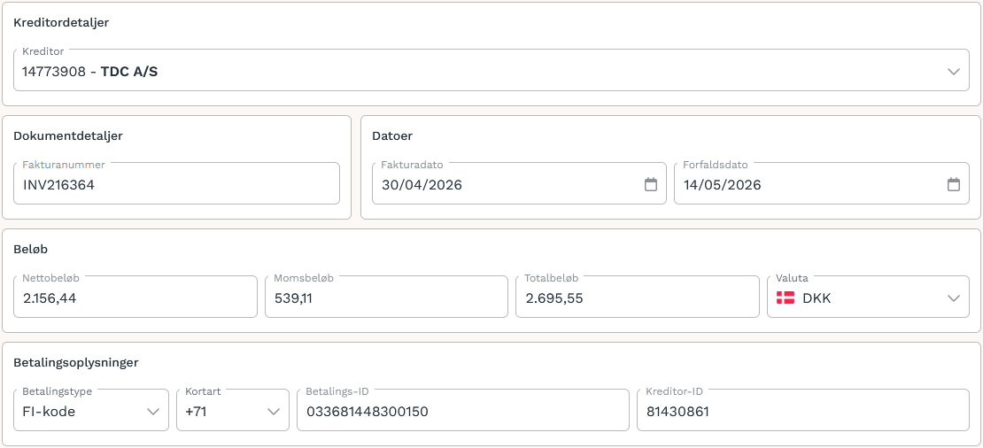Open the Fakturadato calendar picker icon
This screenshot has width=983, height=448.
[x=651, y=184]
